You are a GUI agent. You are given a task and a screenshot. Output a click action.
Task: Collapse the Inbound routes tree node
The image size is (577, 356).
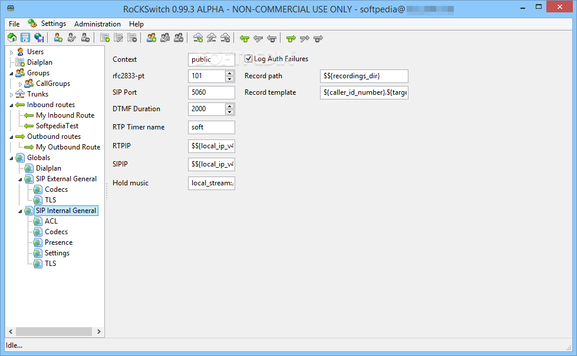11,105
